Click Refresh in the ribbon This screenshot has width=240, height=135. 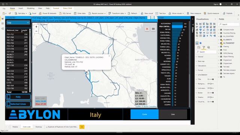tap(132, 13)
